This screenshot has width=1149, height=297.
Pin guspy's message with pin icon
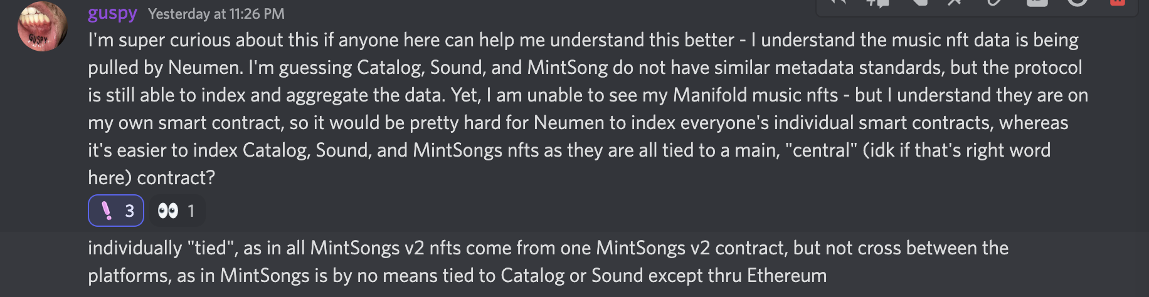(x=955, y=2)
